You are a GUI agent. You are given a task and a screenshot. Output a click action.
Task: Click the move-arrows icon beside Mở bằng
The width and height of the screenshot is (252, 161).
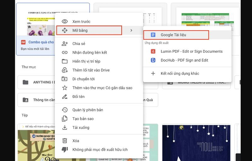(65, 30)
